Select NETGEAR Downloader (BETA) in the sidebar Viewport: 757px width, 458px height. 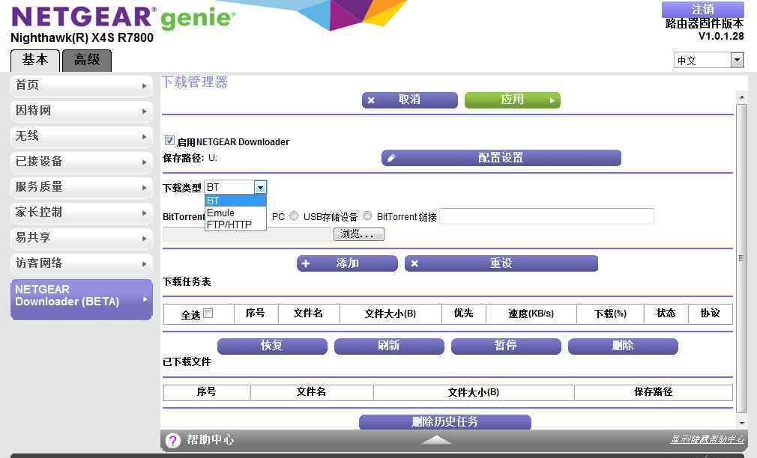(x=81, y=299)
